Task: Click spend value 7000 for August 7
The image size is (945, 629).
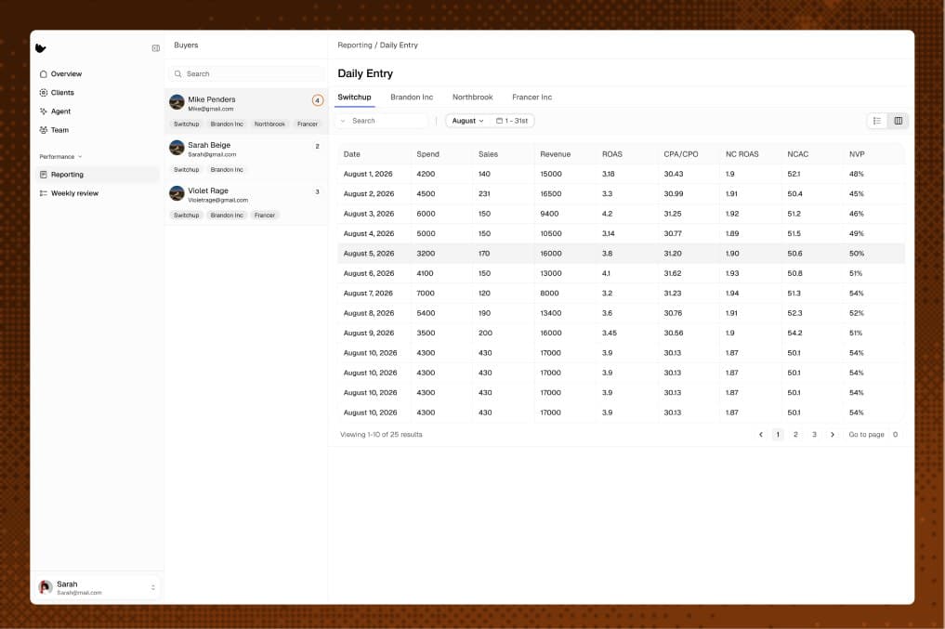Action: [426, 294]
